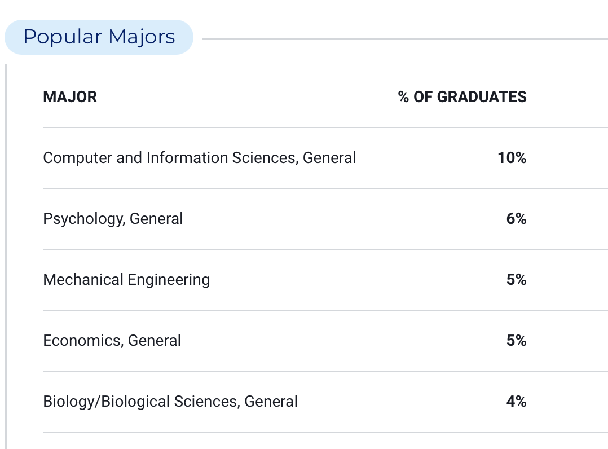Click the 5% value for Mechanical Engineering
The image size is (608, 449).
(517, 280)
